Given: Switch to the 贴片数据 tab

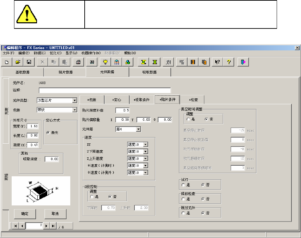Looking at the screenshot, I should (65, 72).
